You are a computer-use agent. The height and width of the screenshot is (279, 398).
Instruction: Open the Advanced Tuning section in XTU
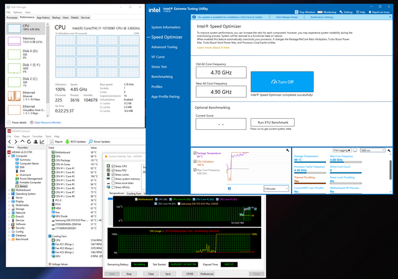click(x=164, y=47)
